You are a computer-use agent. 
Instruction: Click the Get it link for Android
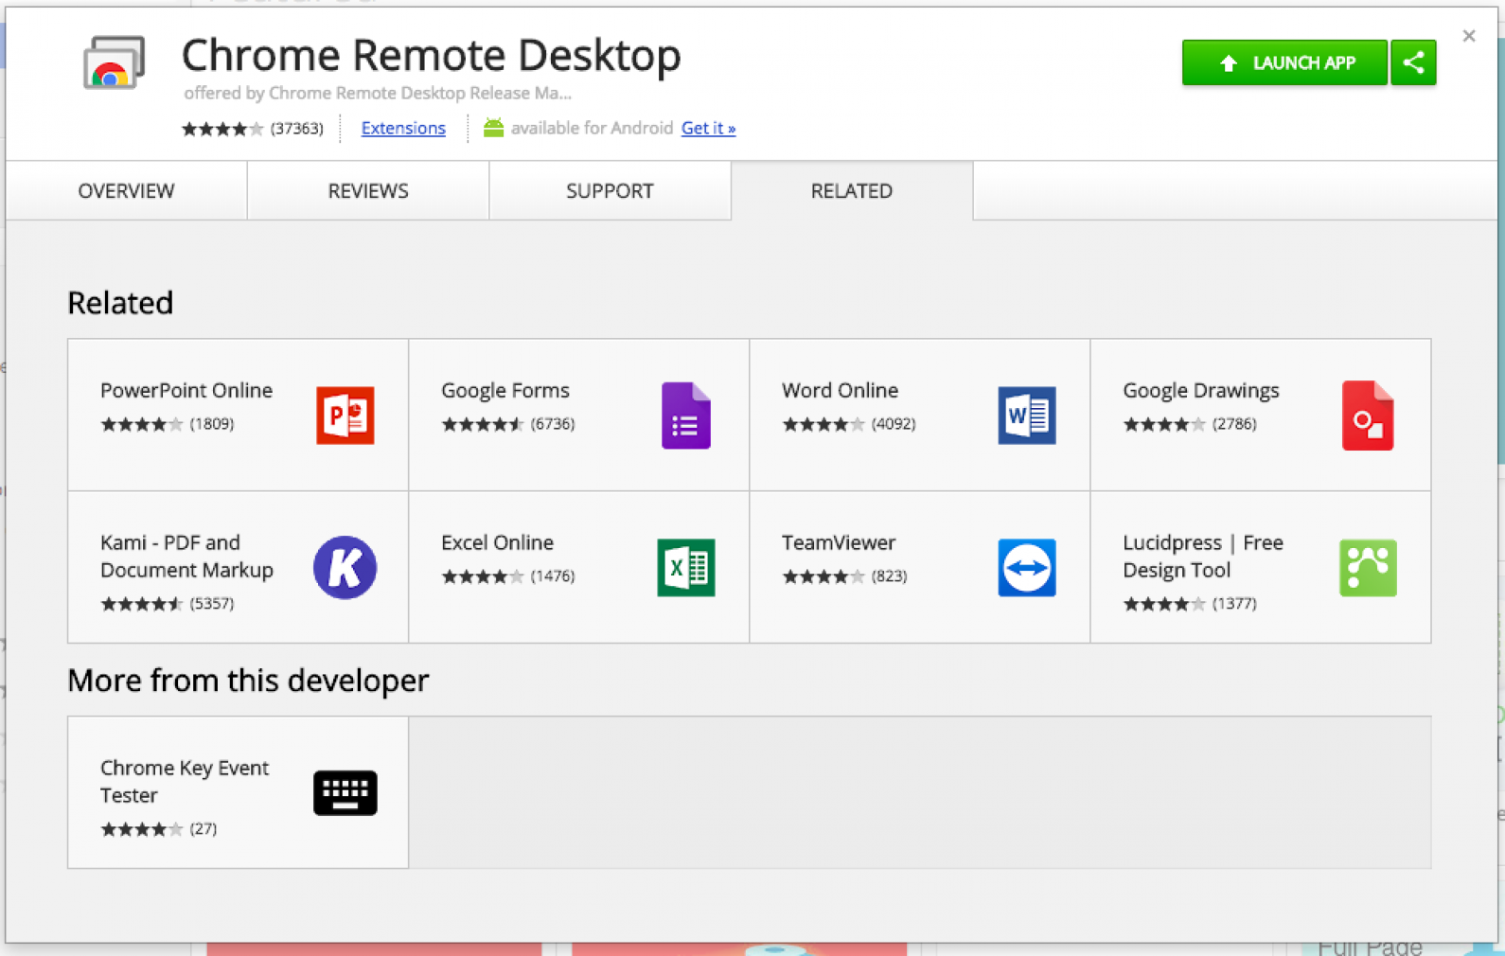coord(708,128)
